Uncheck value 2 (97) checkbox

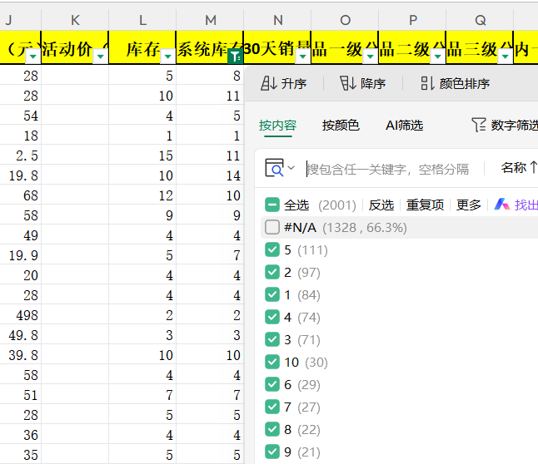(272, 273)
